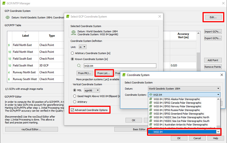Open the Unit dropdown showing m

82,47
